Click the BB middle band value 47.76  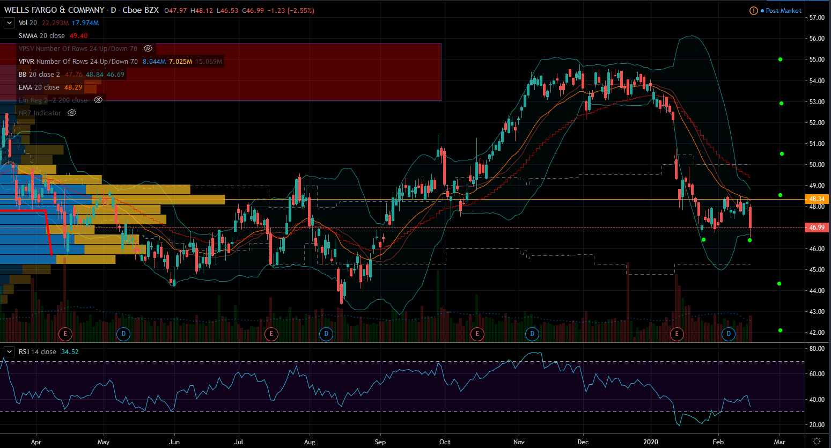[x=73, y=75]
